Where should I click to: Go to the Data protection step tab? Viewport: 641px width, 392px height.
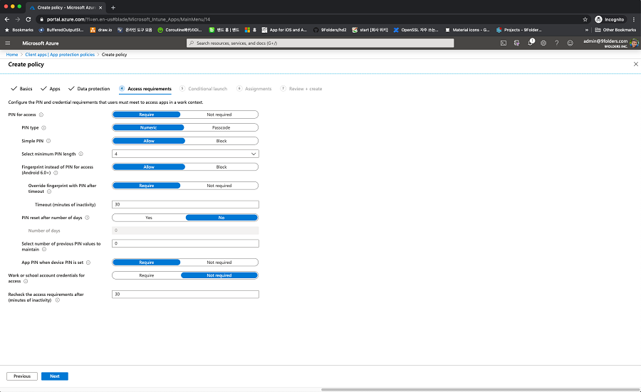[89, 89]
